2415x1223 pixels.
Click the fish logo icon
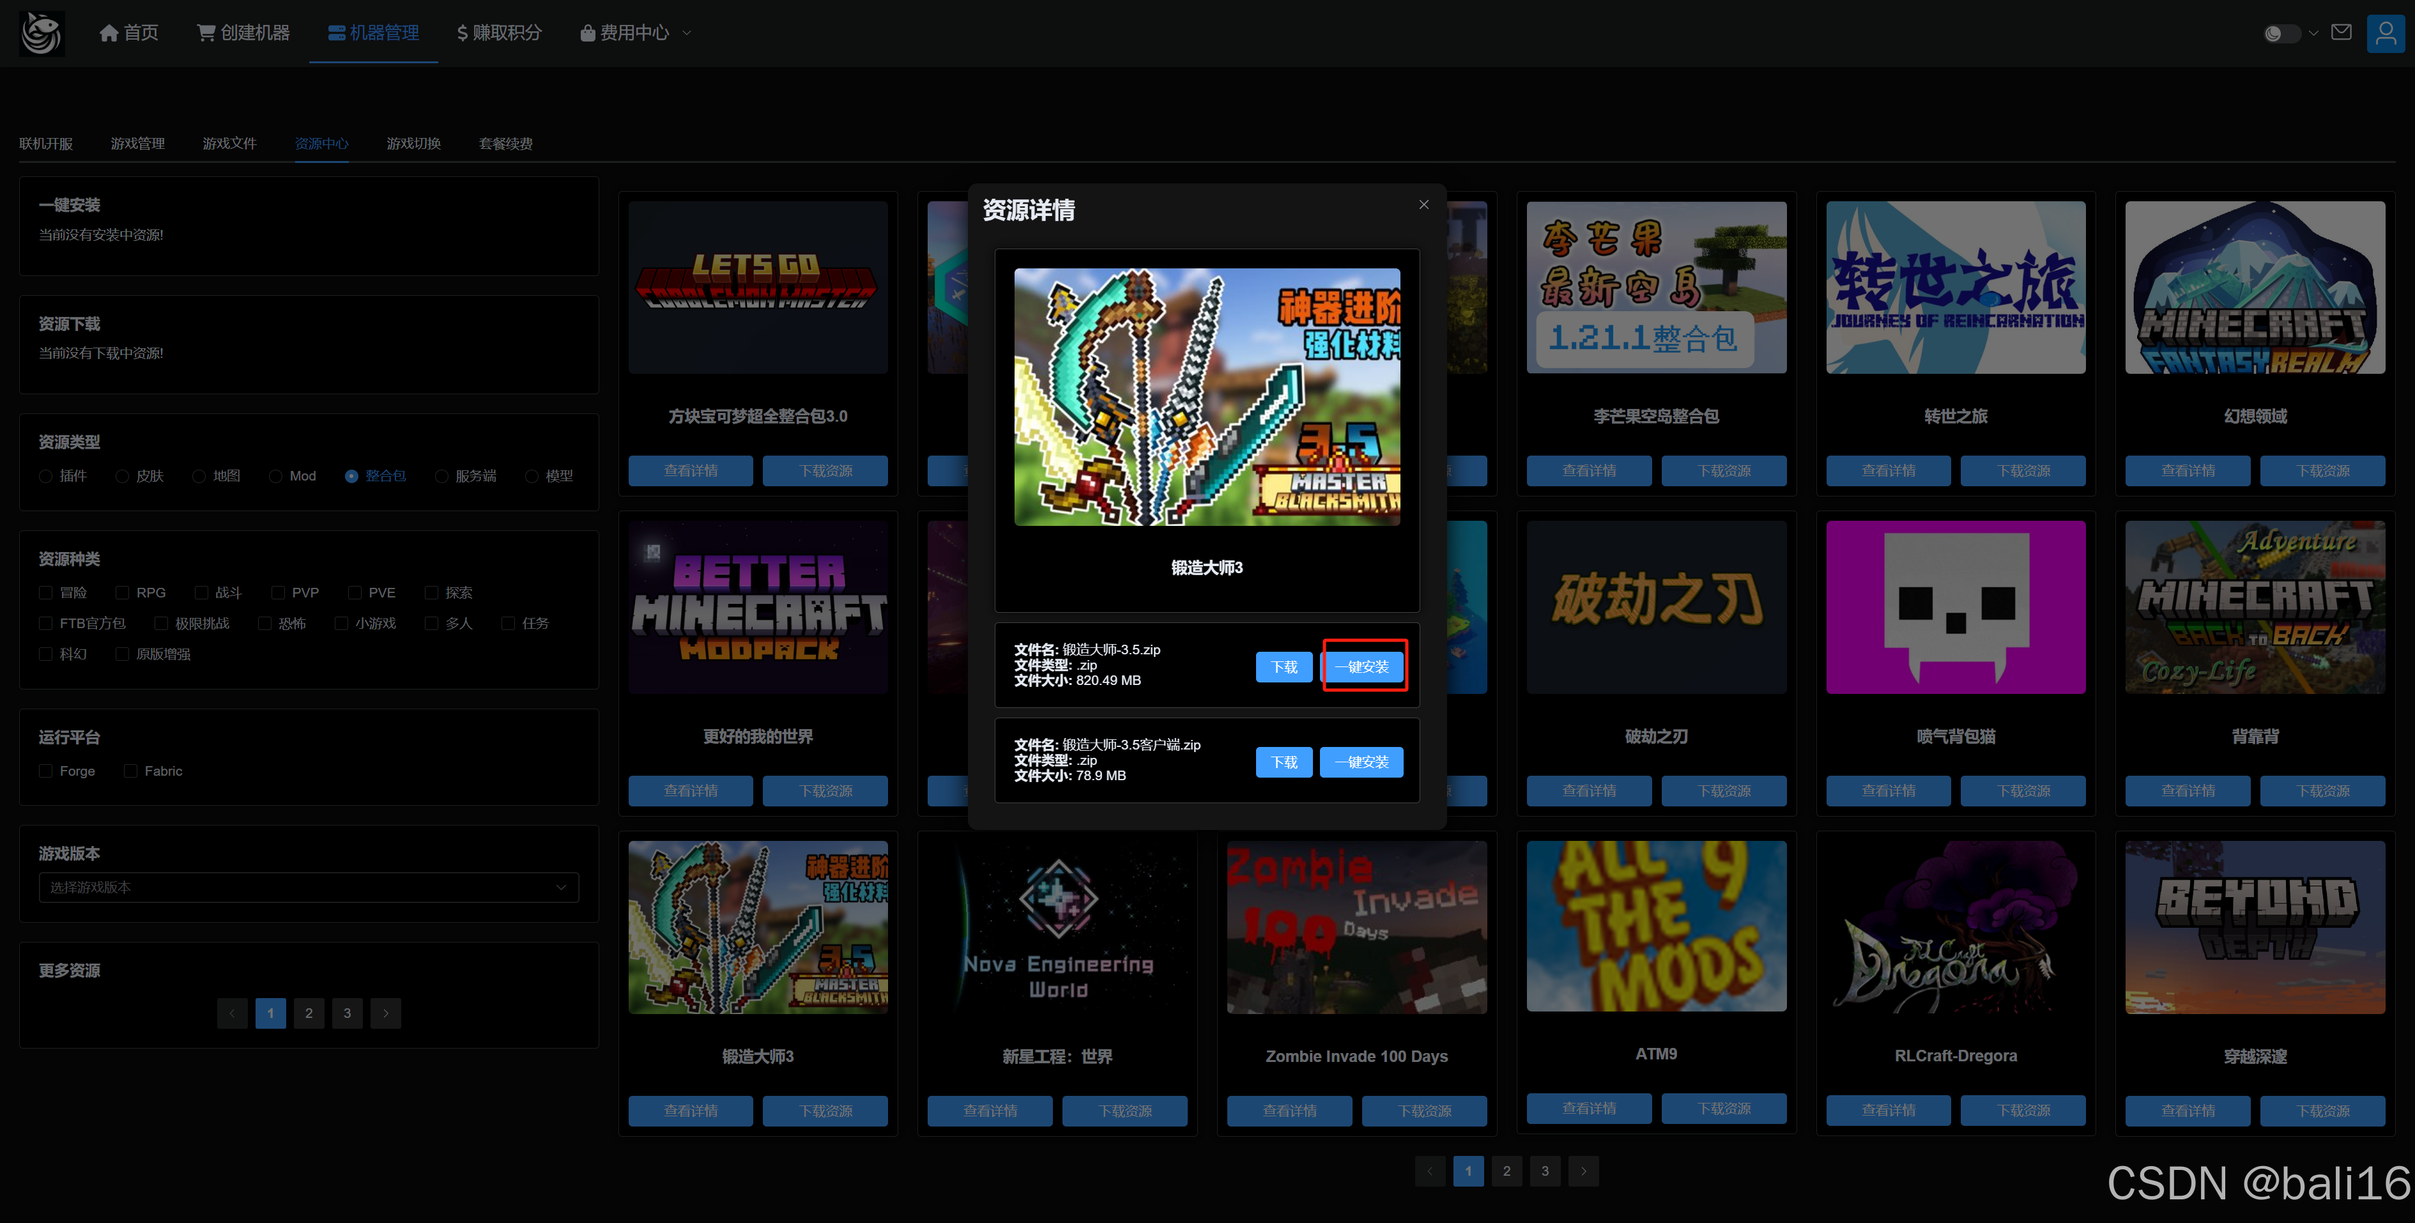click(x=42, y=33)
